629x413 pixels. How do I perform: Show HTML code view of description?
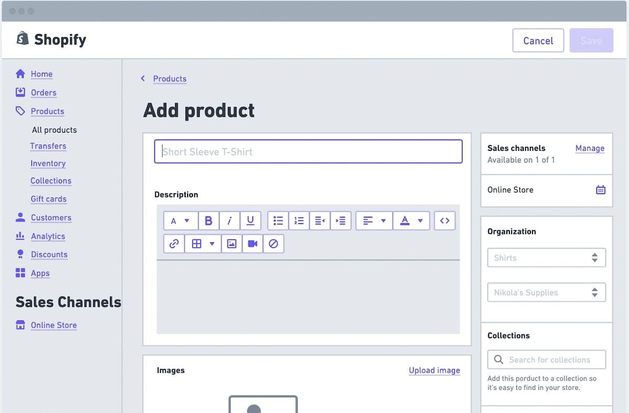point(445,221)
